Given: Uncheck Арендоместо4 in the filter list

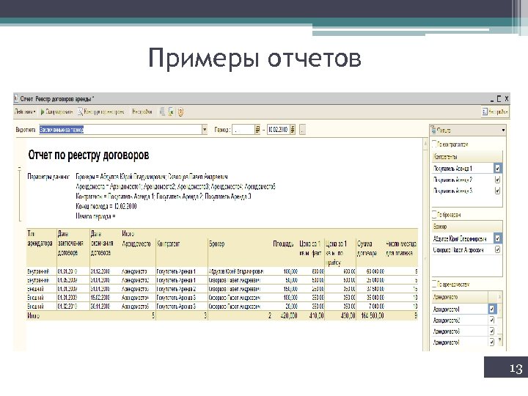Looking at the screenshot, I should click(492, 342).
